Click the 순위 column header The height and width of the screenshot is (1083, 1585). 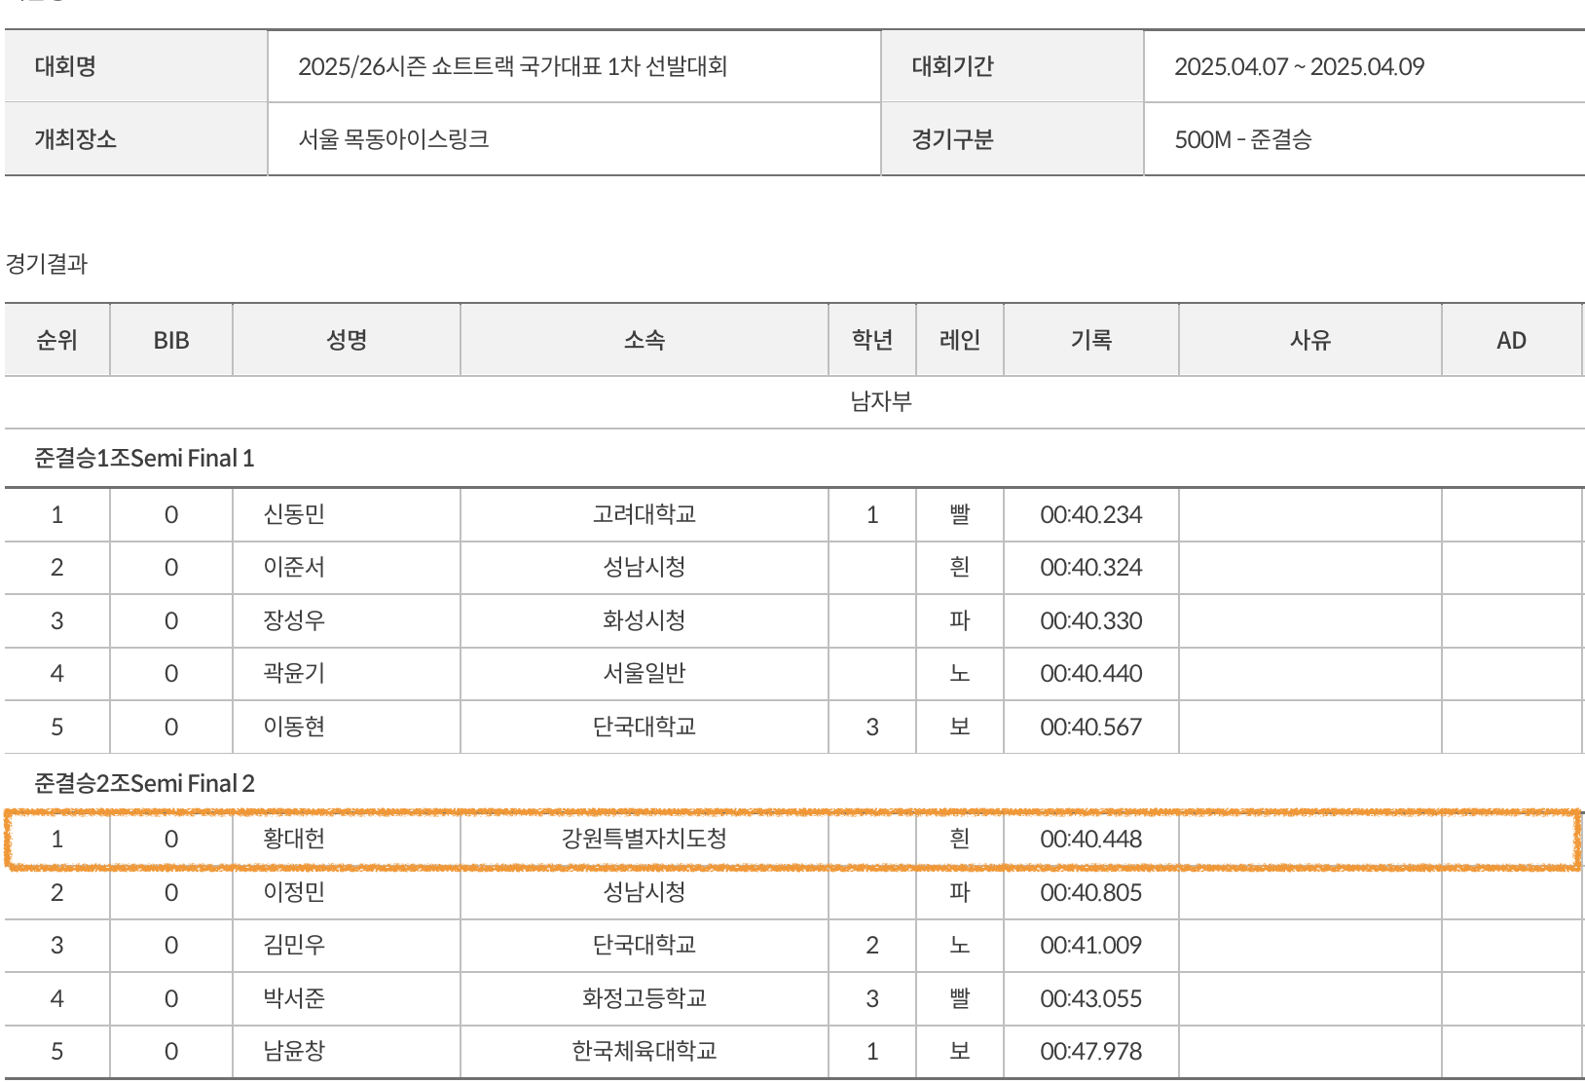(56, 340)
